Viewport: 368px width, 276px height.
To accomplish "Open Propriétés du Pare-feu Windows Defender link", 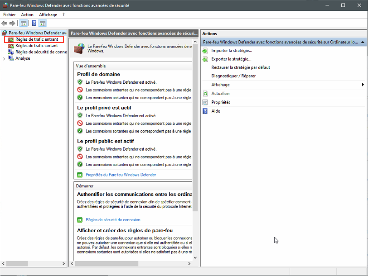I will point(121,175).
